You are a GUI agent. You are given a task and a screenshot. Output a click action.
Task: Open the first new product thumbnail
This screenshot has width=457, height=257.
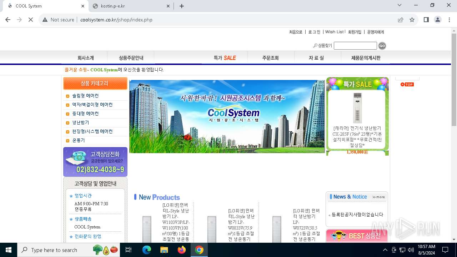pos(147,229)
